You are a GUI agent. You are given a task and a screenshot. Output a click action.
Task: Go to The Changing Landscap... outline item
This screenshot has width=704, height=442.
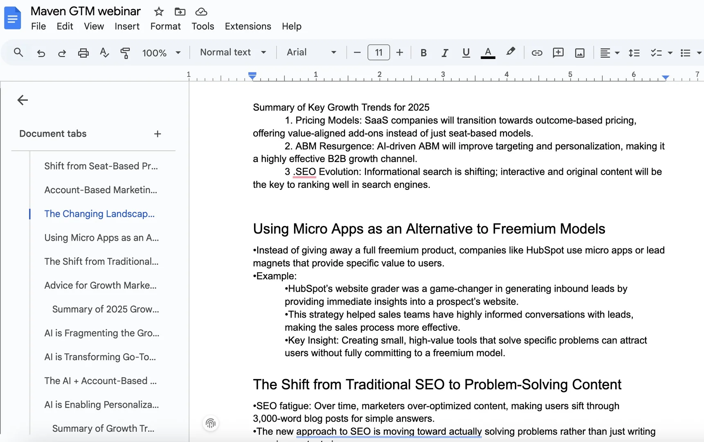tap(99, 214)
